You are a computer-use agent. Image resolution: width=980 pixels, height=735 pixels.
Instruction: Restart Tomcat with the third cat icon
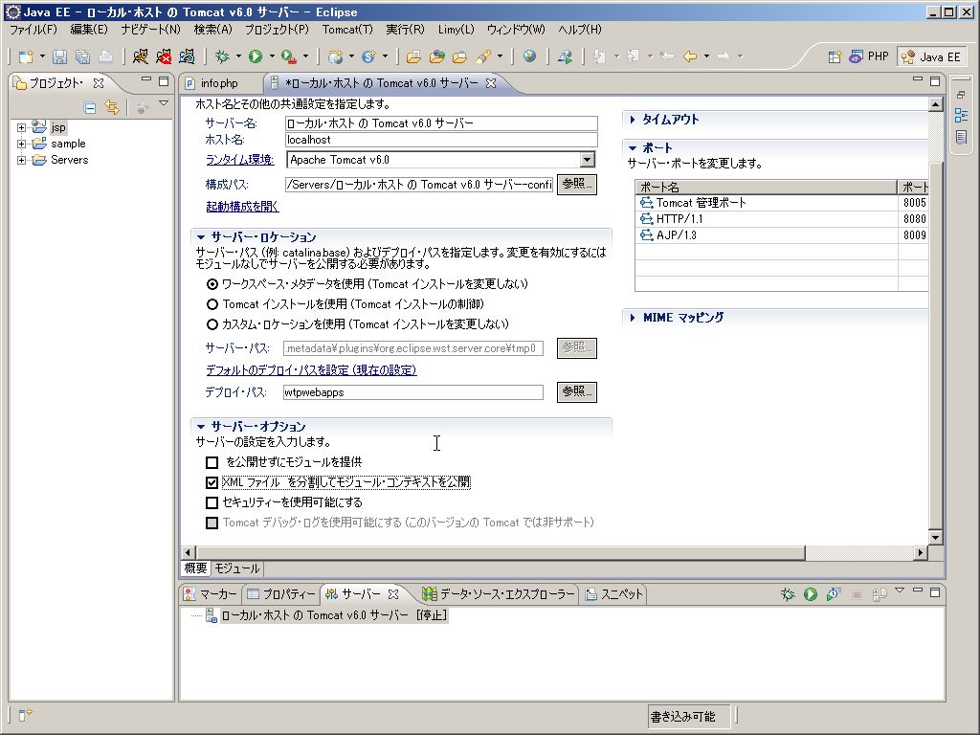[x=187, y=56]
